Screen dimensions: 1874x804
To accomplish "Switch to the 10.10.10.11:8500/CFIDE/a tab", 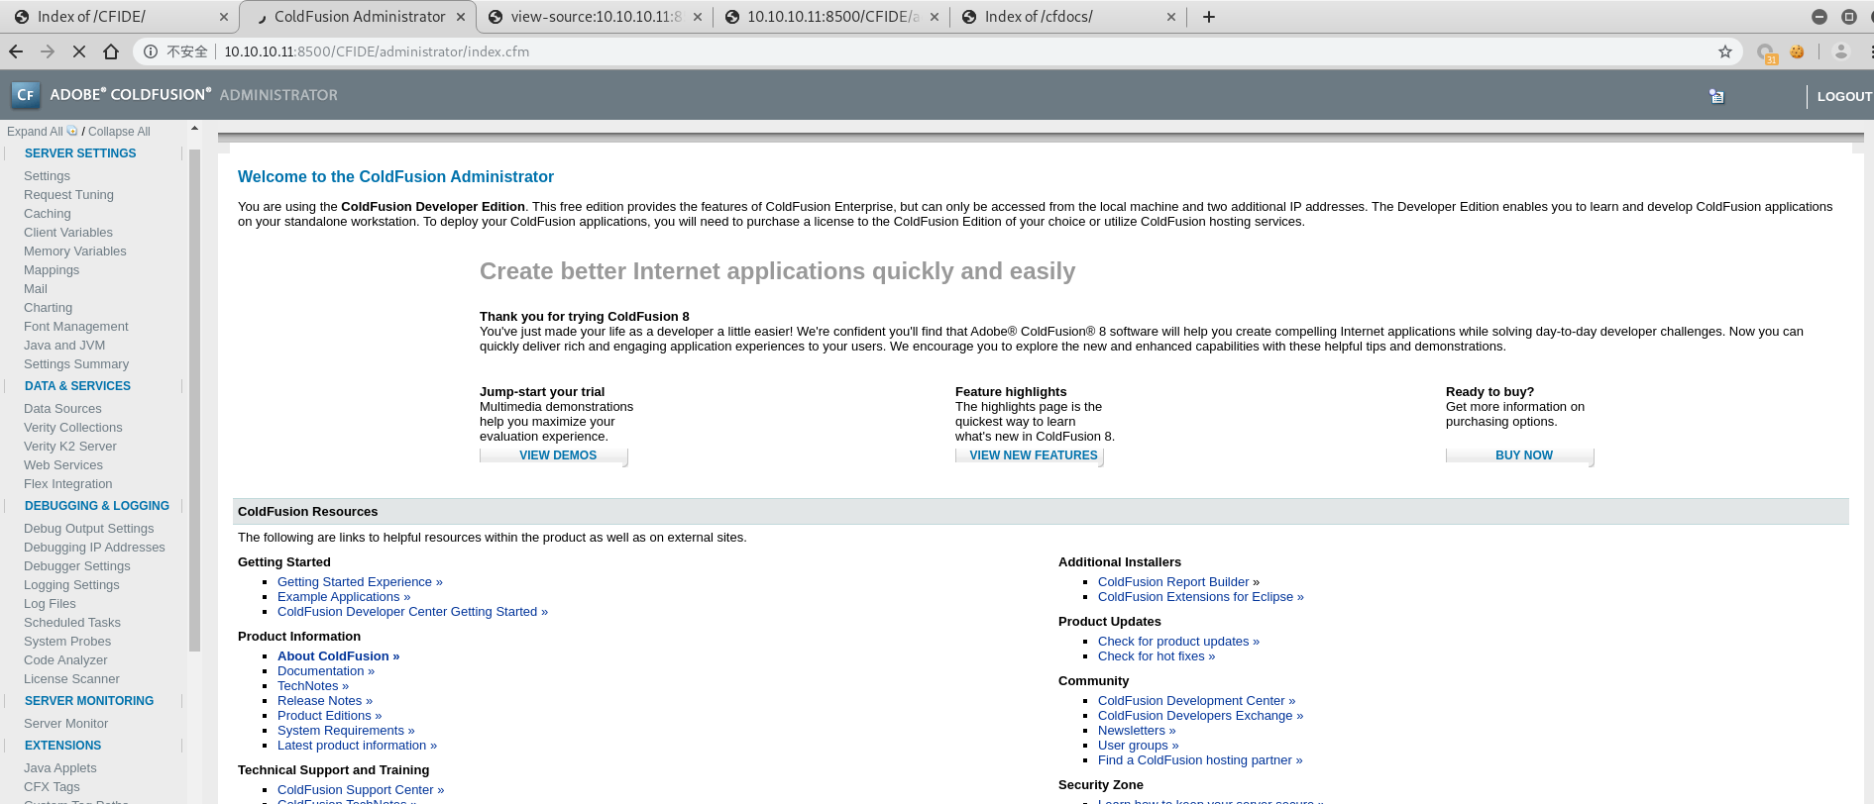I will tap(830, 17).
